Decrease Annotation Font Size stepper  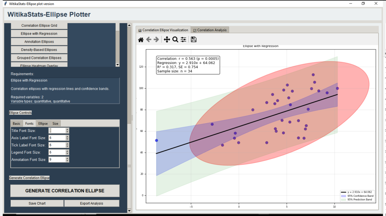(67, 161)
